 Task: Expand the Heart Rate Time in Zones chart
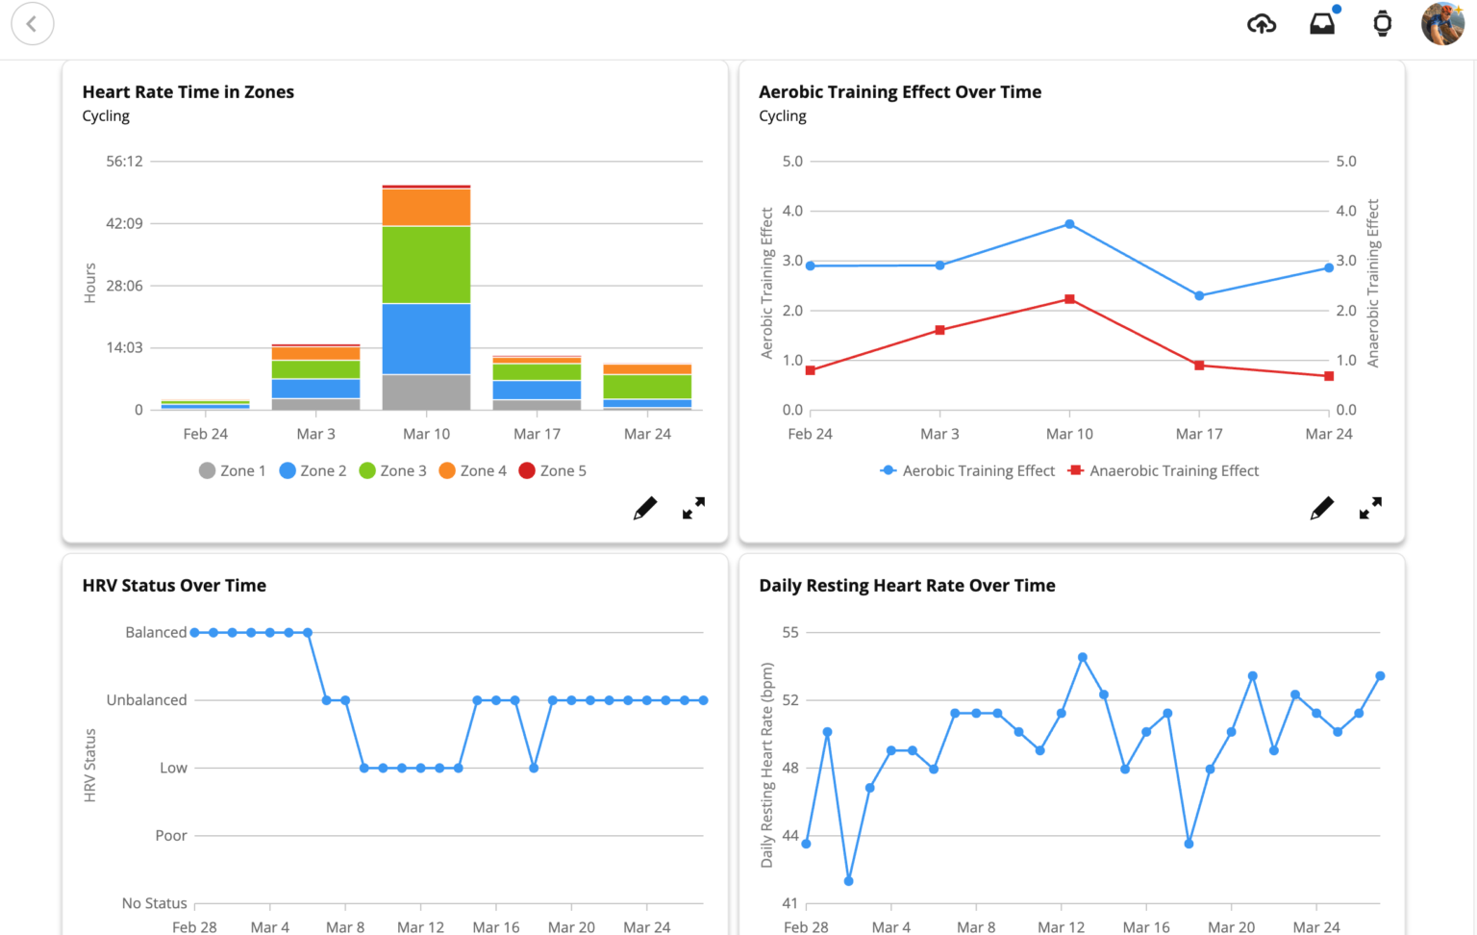pyautogui.click(x=693, y=508)
